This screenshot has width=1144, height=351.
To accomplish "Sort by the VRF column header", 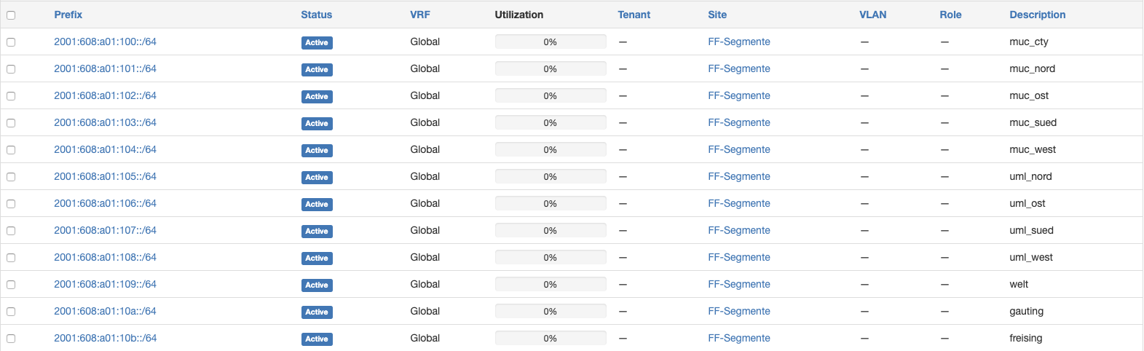I will coord(420,15).
